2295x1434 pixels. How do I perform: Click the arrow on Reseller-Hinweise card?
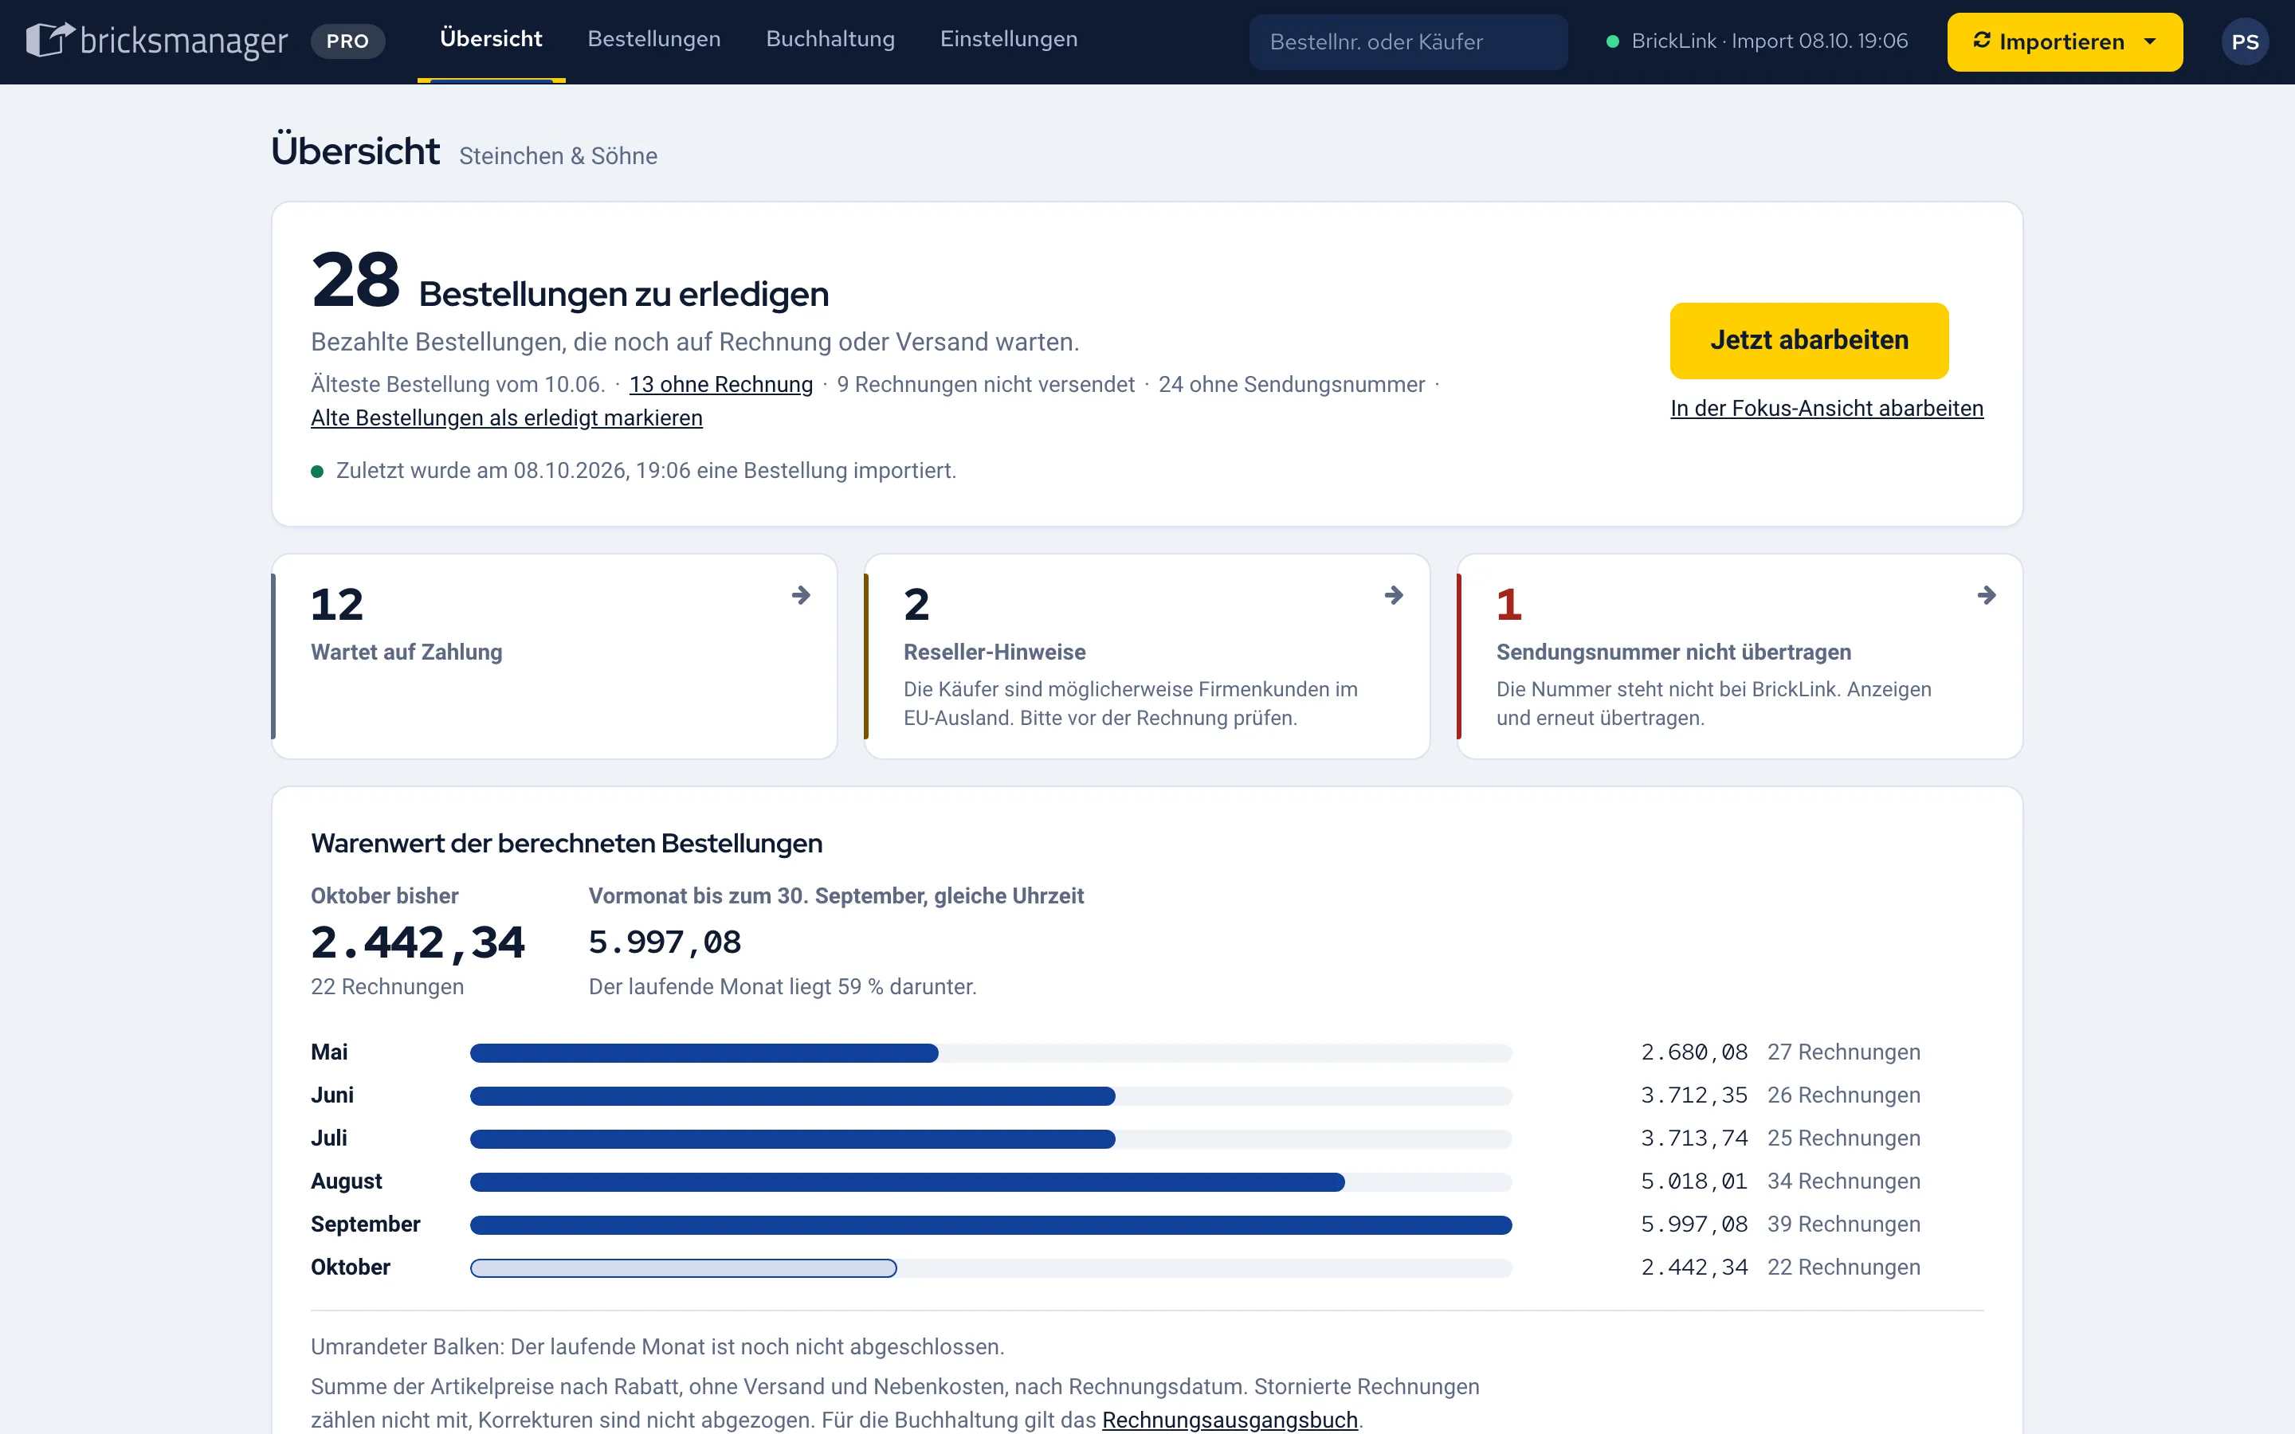(1393, 594)
